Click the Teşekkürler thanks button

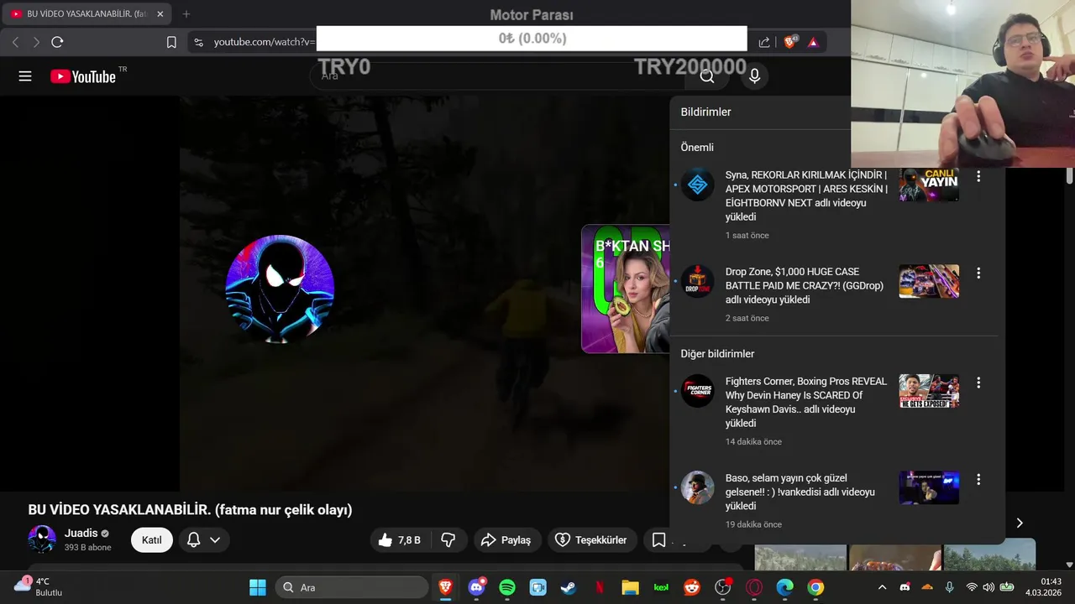point(591,540)
